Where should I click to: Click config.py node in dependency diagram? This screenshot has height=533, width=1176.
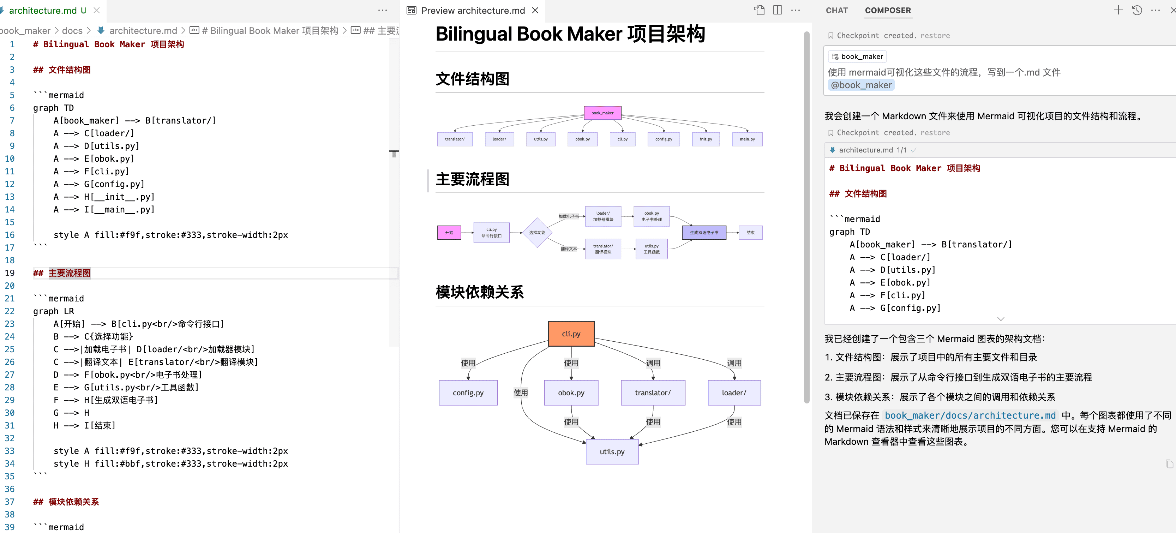coord(468,392)
